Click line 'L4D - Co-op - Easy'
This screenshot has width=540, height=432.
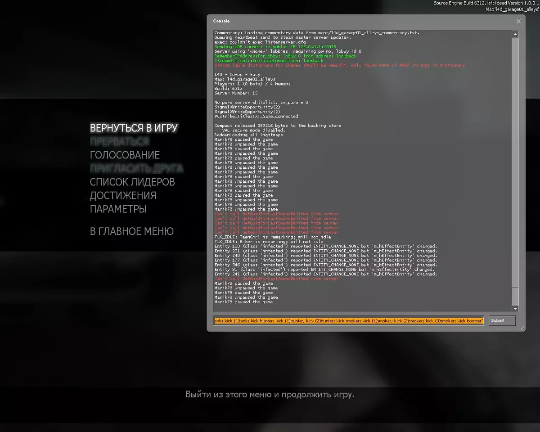[x=237, y=75]
